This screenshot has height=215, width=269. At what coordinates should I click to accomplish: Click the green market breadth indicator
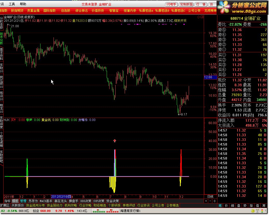click(x=99, y=211)
